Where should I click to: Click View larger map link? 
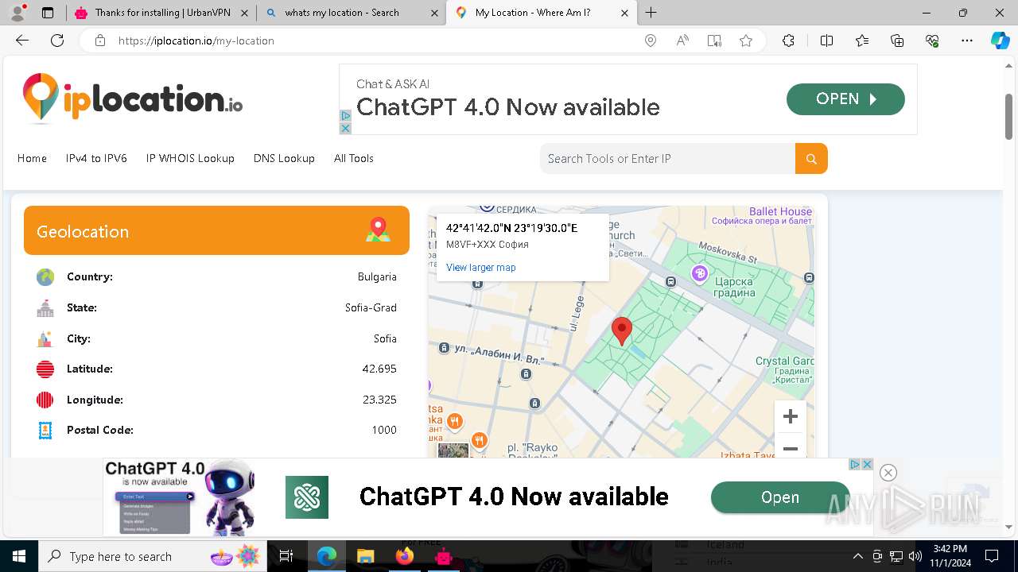pyautogui.click(x=481, y=268)
